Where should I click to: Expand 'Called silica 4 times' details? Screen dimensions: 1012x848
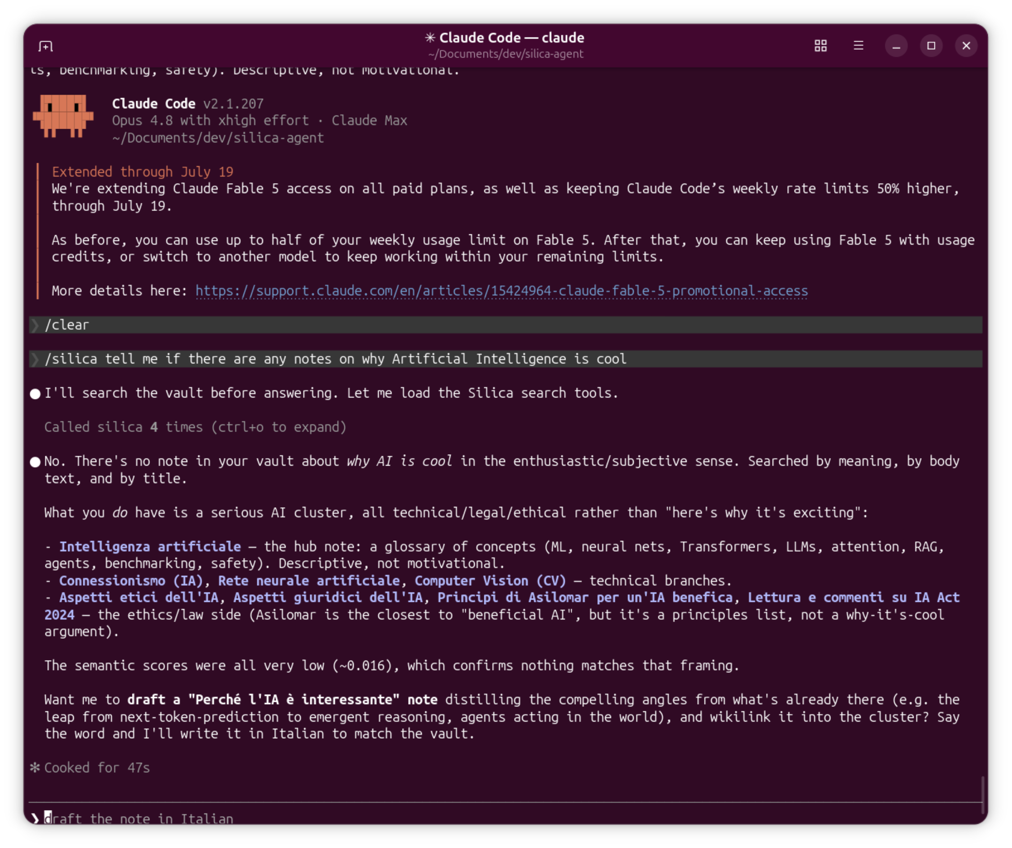click(x=195, y=427)
